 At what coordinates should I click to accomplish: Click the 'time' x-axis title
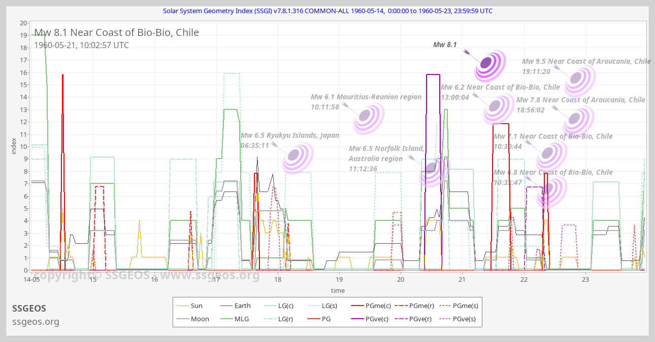(338, 290)
